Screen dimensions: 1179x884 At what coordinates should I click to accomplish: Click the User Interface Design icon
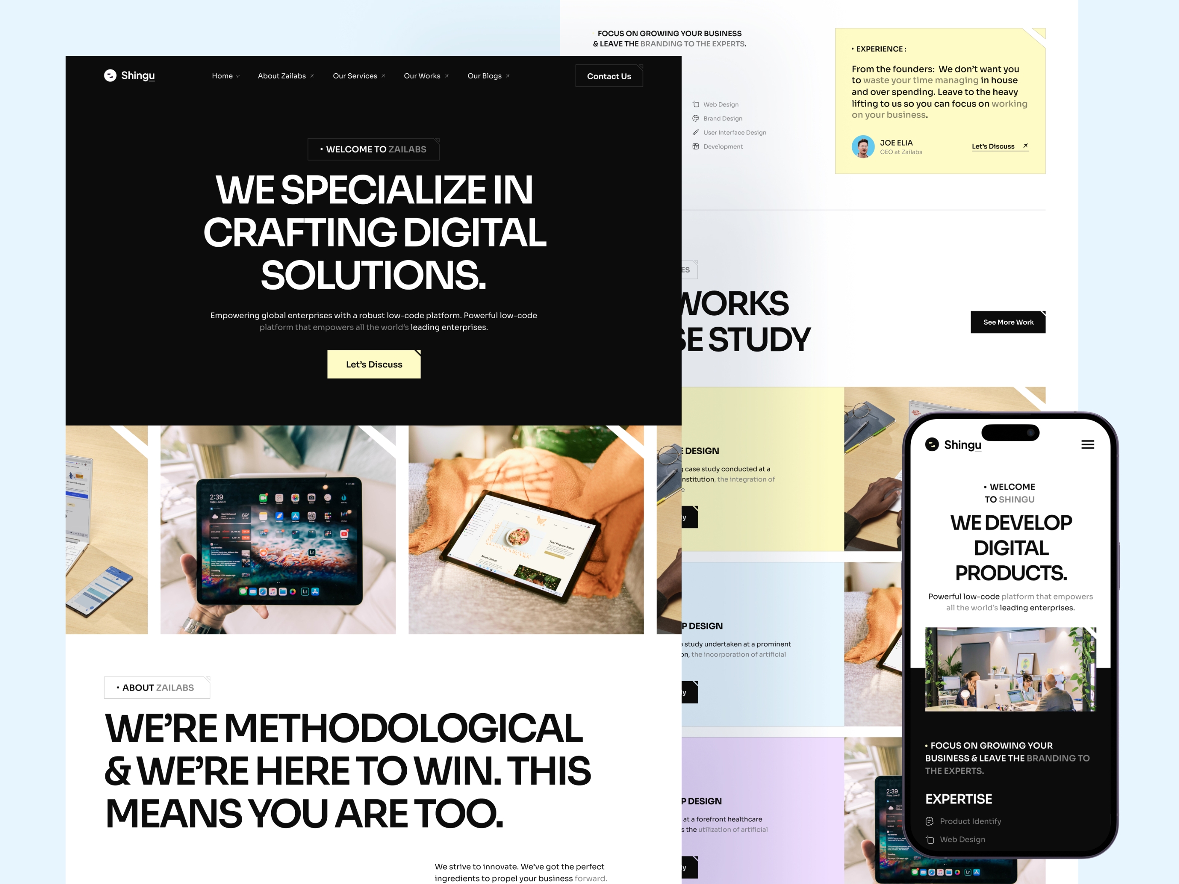pos(695,132)
